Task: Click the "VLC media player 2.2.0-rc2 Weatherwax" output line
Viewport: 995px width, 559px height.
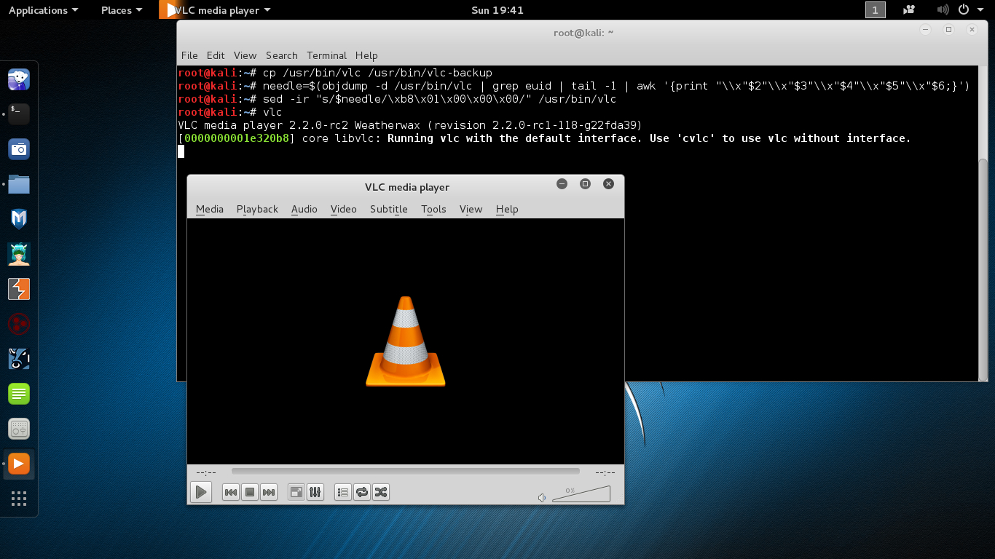Action: (x=410, y=125)
